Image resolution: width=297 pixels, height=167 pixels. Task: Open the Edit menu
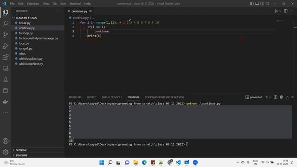click(20, 4)
